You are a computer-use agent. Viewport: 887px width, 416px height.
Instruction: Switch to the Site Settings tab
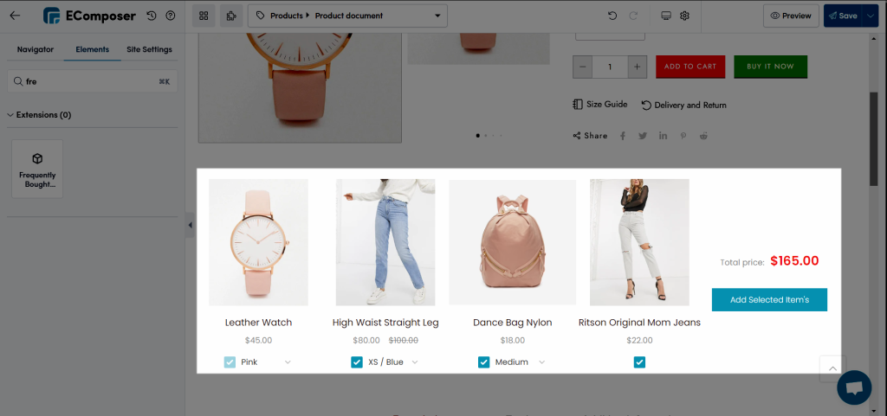pyautogui.click(x=149, y=49)
